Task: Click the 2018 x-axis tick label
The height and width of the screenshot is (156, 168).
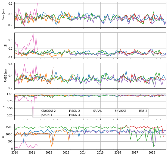Action: [152, 152]
